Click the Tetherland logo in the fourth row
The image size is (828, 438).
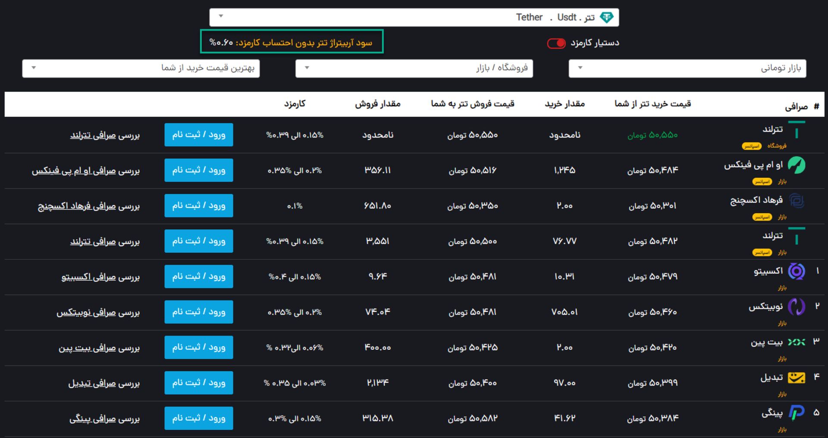click(x=797, y=236)
